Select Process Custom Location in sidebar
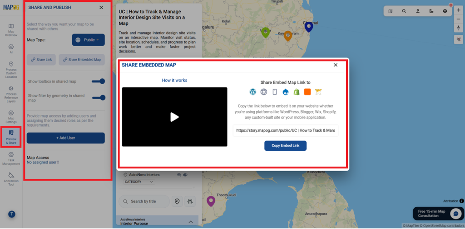The height and width of the screenshot is (229, 465). (11, 70)
